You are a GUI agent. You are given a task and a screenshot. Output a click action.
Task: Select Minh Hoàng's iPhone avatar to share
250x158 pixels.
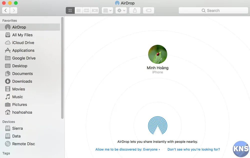[157, 54]
